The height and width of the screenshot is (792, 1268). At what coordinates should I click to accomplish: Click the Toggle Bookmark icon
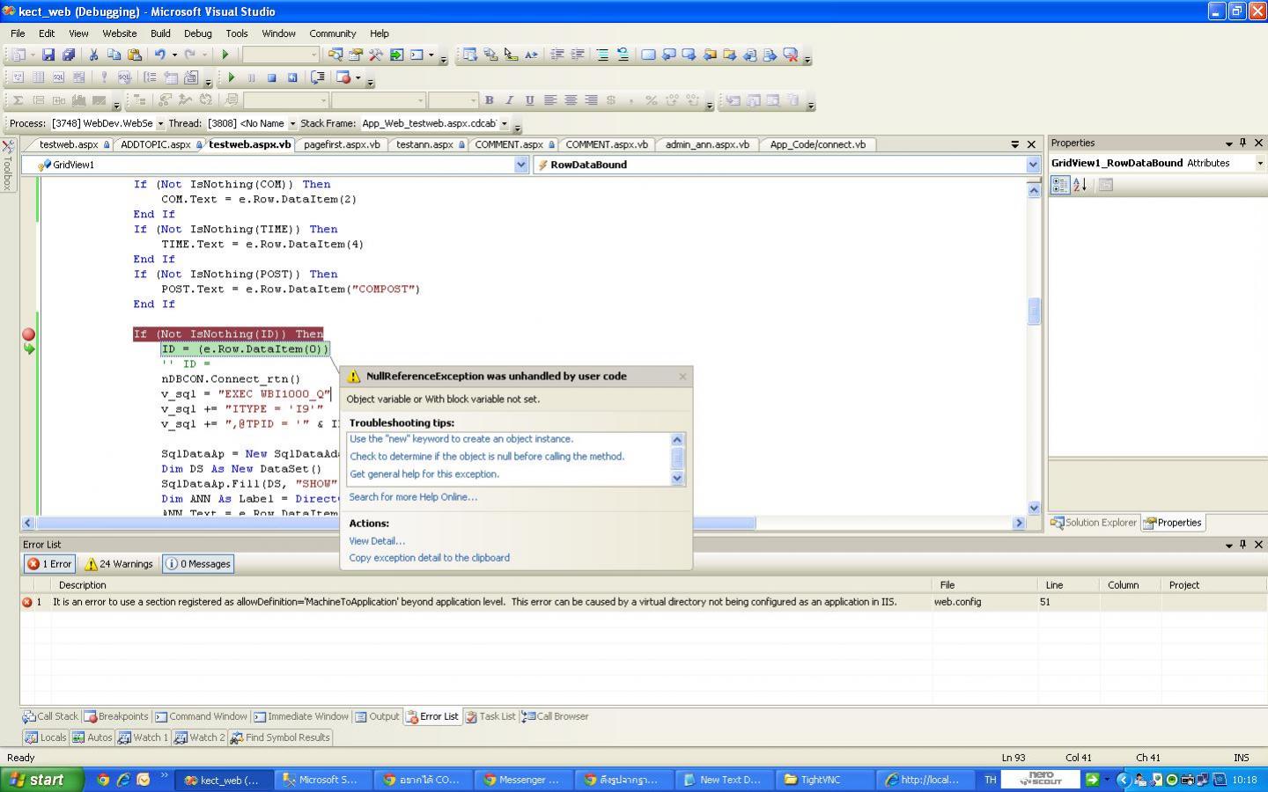(648, 55)
